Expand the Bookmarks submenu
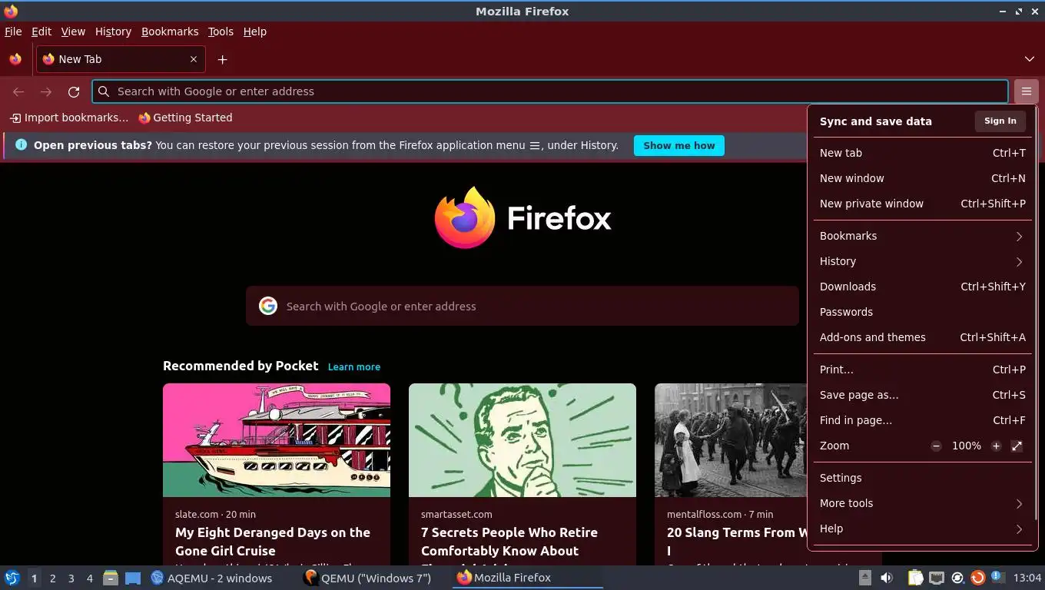The width and height of the screenshot is (1045, 590). tap(922, 236)
